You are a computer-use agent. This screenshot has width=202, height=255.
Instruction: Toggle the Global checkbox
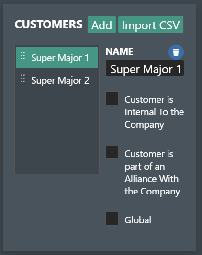click(112, 219)
